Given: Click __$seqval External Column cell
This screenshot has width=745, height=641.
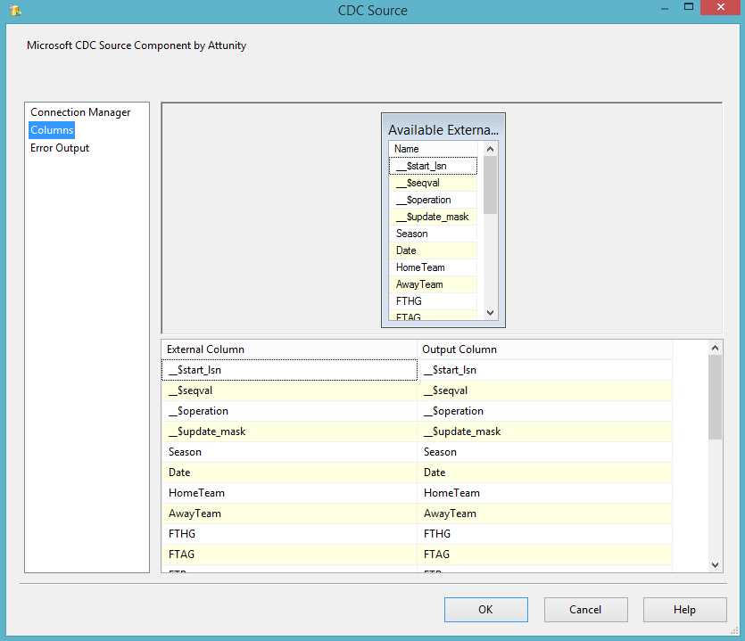Looking at the screenshot, I should [289, 390].
